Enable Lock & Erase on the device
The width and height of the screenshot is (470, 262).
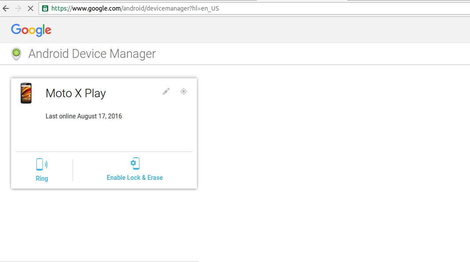point(135,178)
